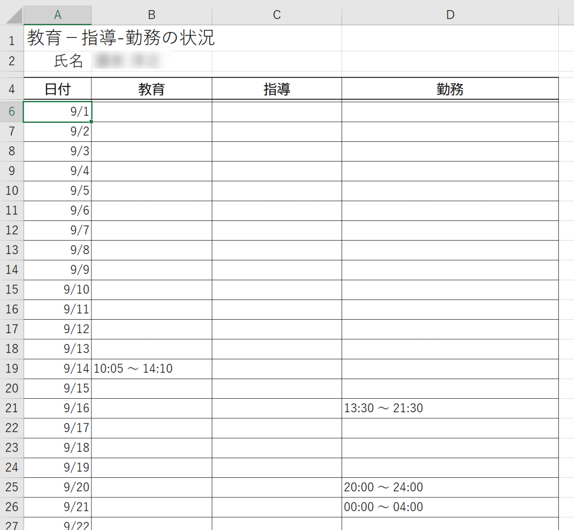
Task: Click the title cell 教育－指導-勤務の状況
Action: tap(121, 39)
